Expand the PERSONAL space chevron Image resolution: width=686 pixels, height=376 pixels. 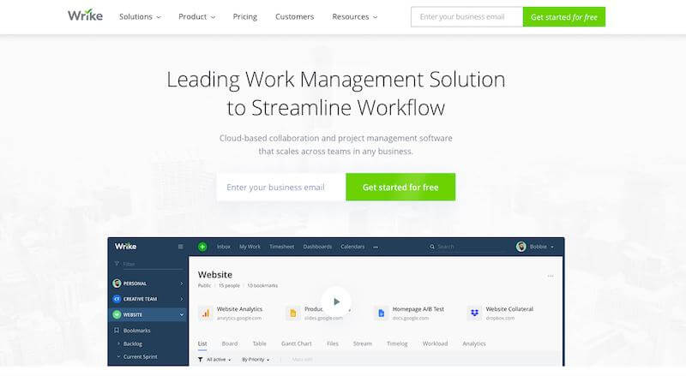[x=182, y=283]
